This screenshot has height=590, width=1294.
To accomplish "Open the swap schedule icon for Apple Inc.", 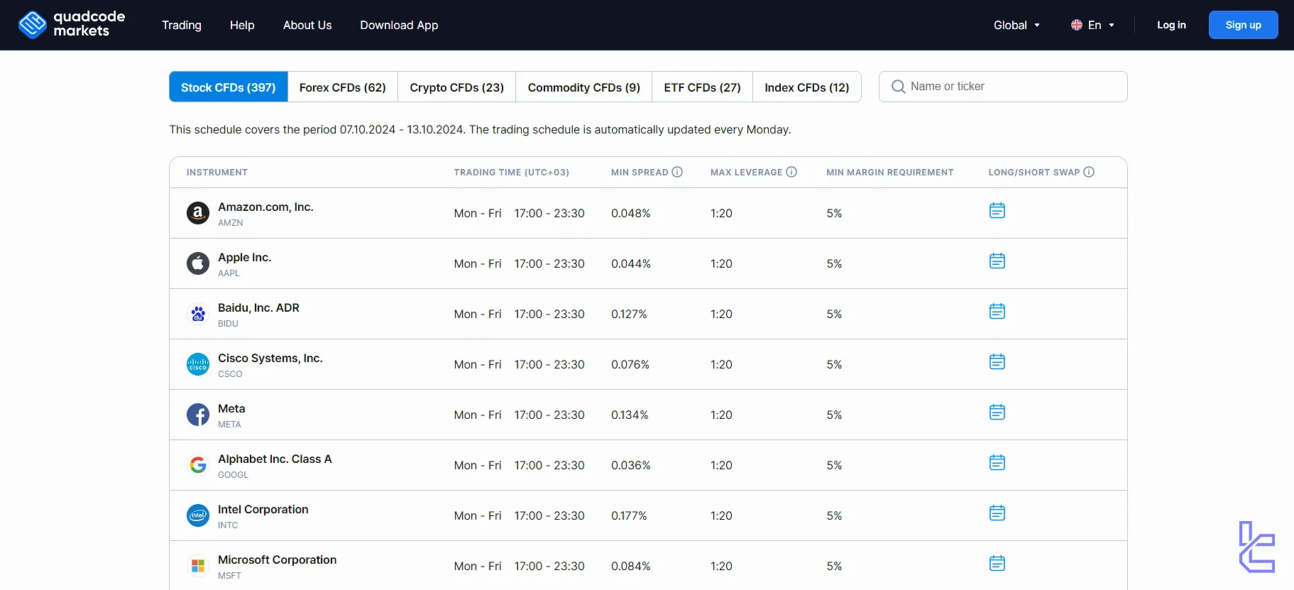I will click(997, 261).
